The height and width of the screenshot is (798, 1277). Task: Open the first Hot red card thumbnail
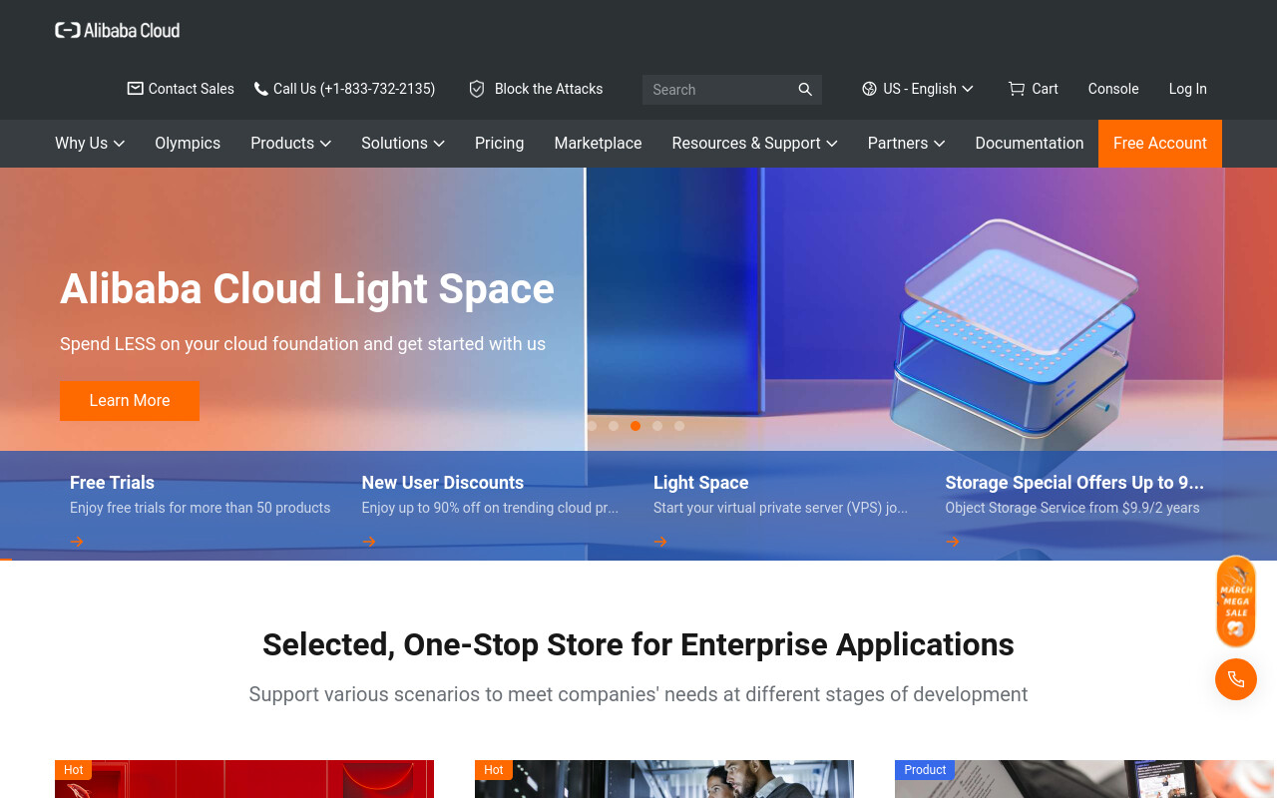click(x=244, y=779)
